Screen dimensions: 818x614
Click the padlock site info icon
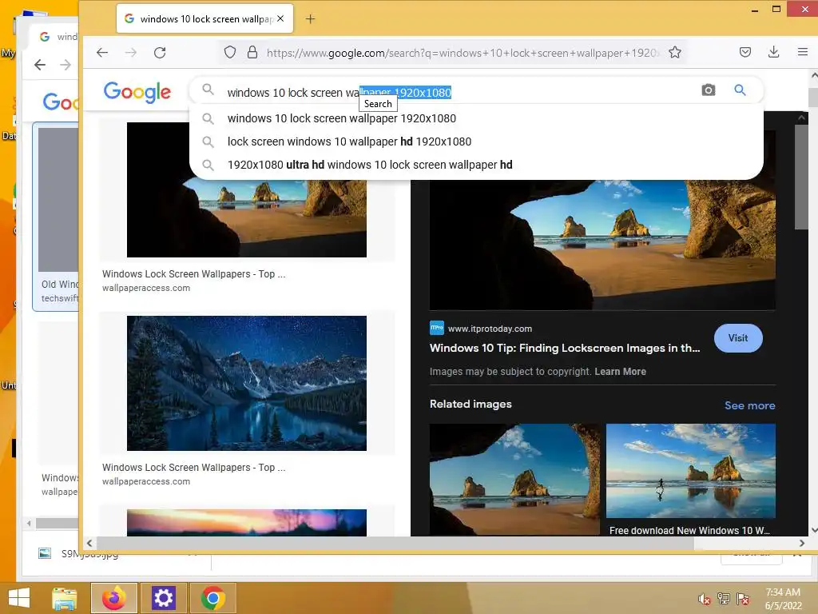[x=252, y=52]
